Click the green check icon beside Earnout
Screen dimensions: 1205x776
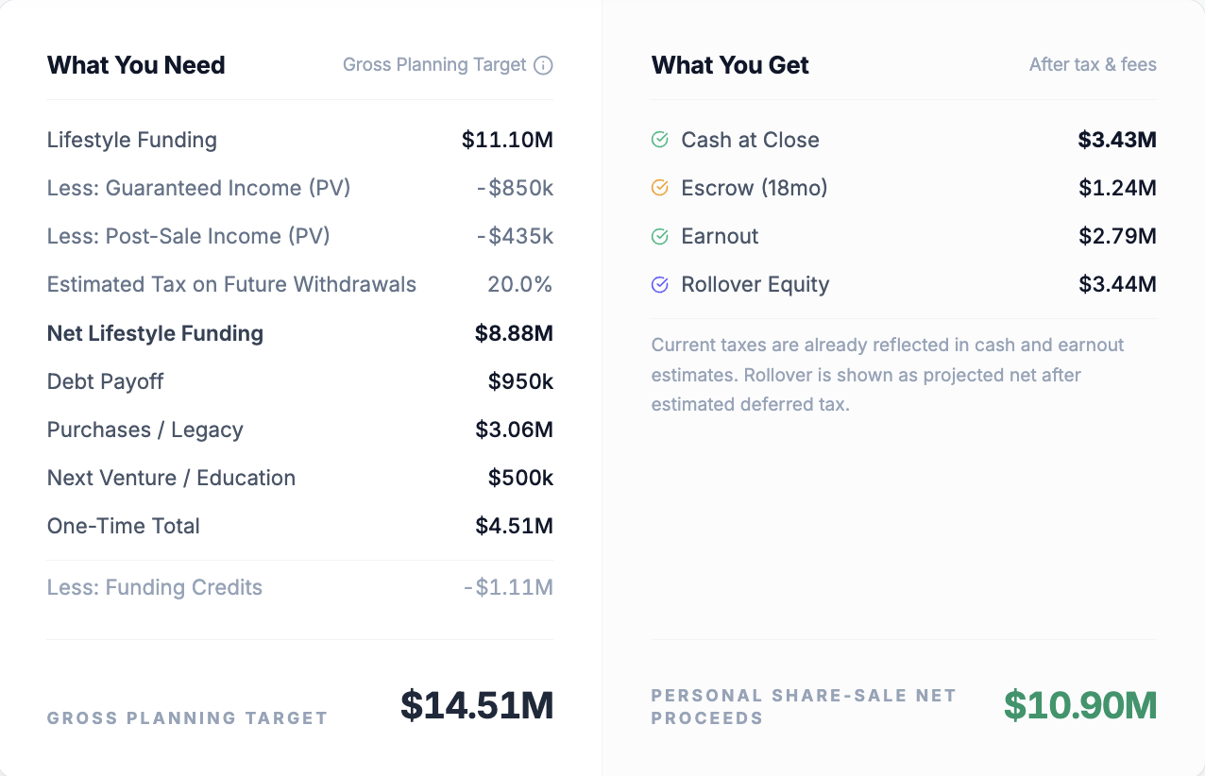tap(659, 236)
